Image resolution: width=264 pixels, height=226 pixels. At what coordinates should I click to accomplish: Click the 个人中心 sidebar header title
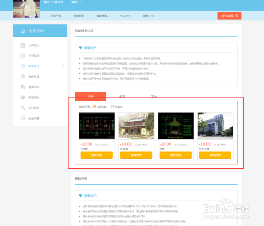(x=36, y=31)
